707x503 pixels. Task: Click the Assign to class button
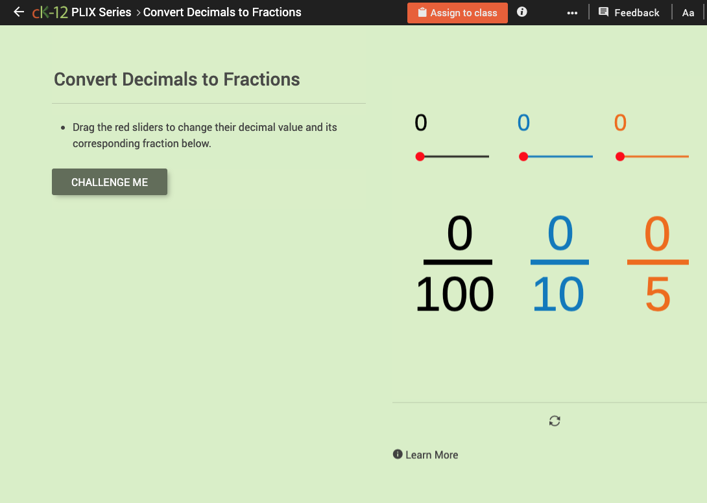(x=457, y=12)
